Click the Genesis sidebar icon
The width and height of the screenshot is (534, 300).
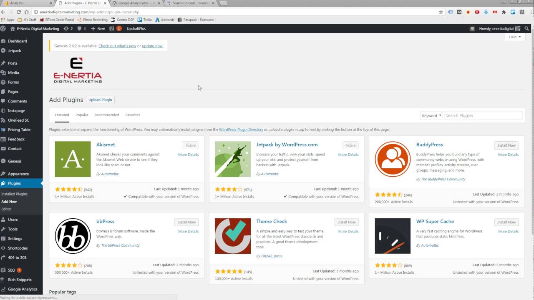point(3,161)
